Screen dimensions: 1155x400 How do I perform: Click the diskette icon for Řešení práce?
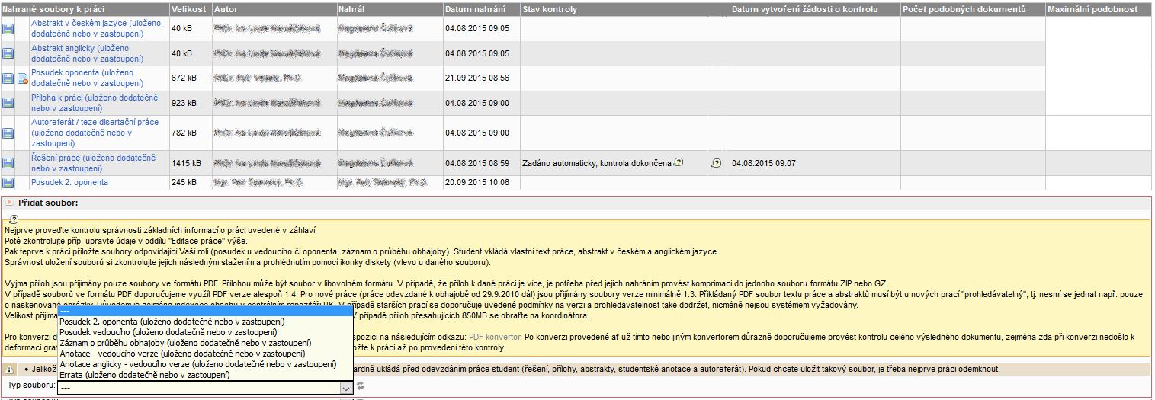pos(8,163)
